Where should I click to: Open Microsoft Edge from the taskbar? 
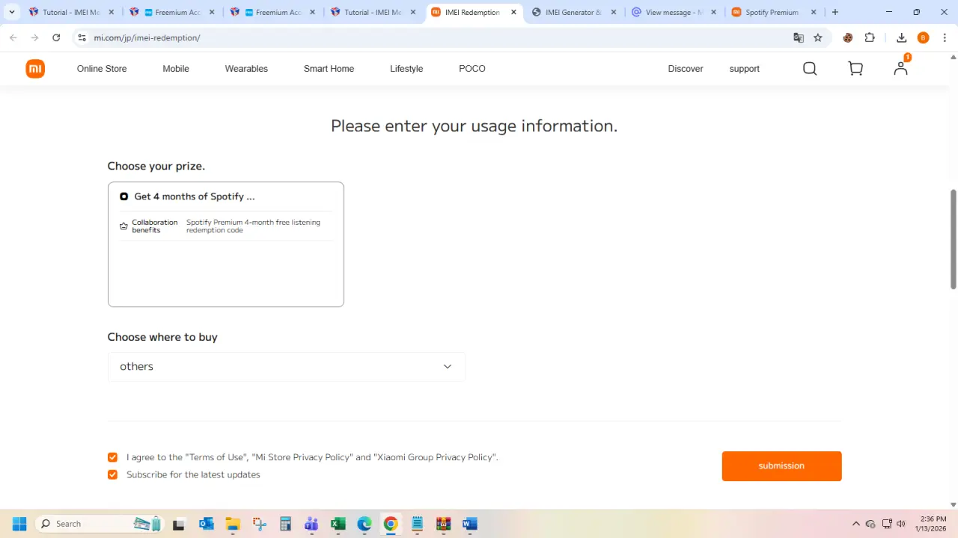[x=364, y=524]
